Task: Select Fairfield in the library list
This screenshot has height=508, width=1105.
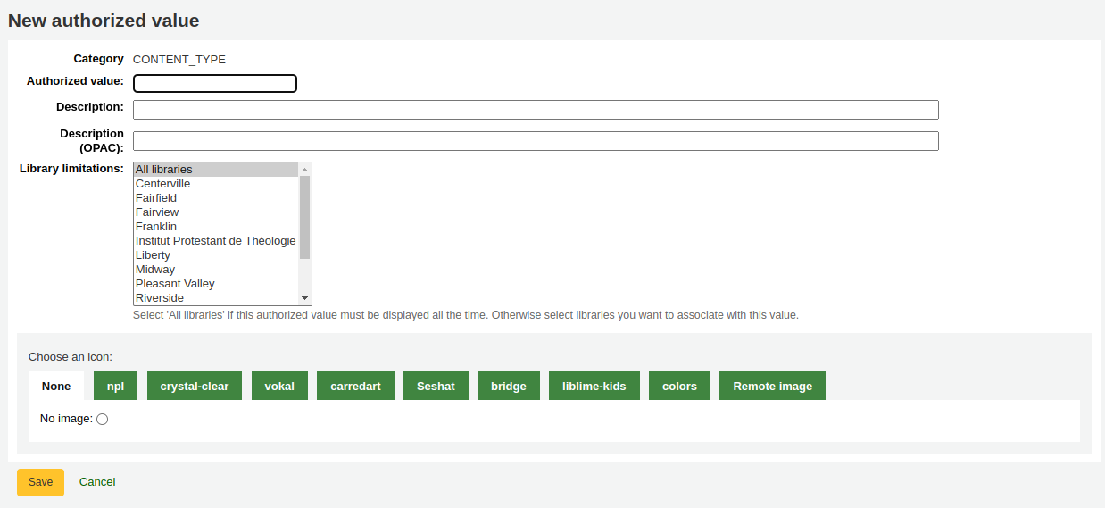Action: pos(216,198)
